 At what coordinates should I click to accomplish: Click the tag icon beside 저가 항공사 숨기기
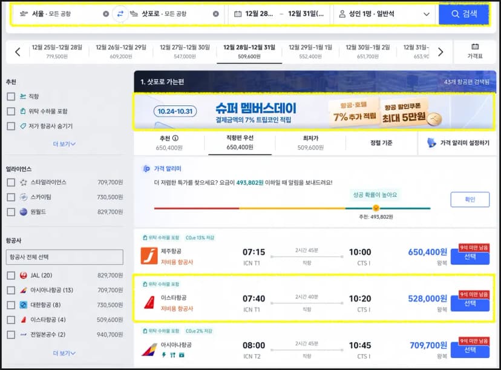point(22,126)
